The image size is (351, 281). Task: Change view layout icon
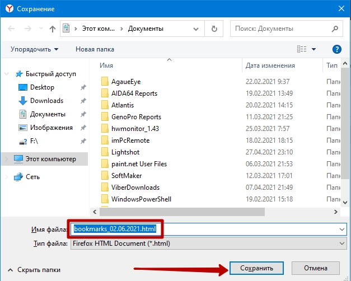302,49
